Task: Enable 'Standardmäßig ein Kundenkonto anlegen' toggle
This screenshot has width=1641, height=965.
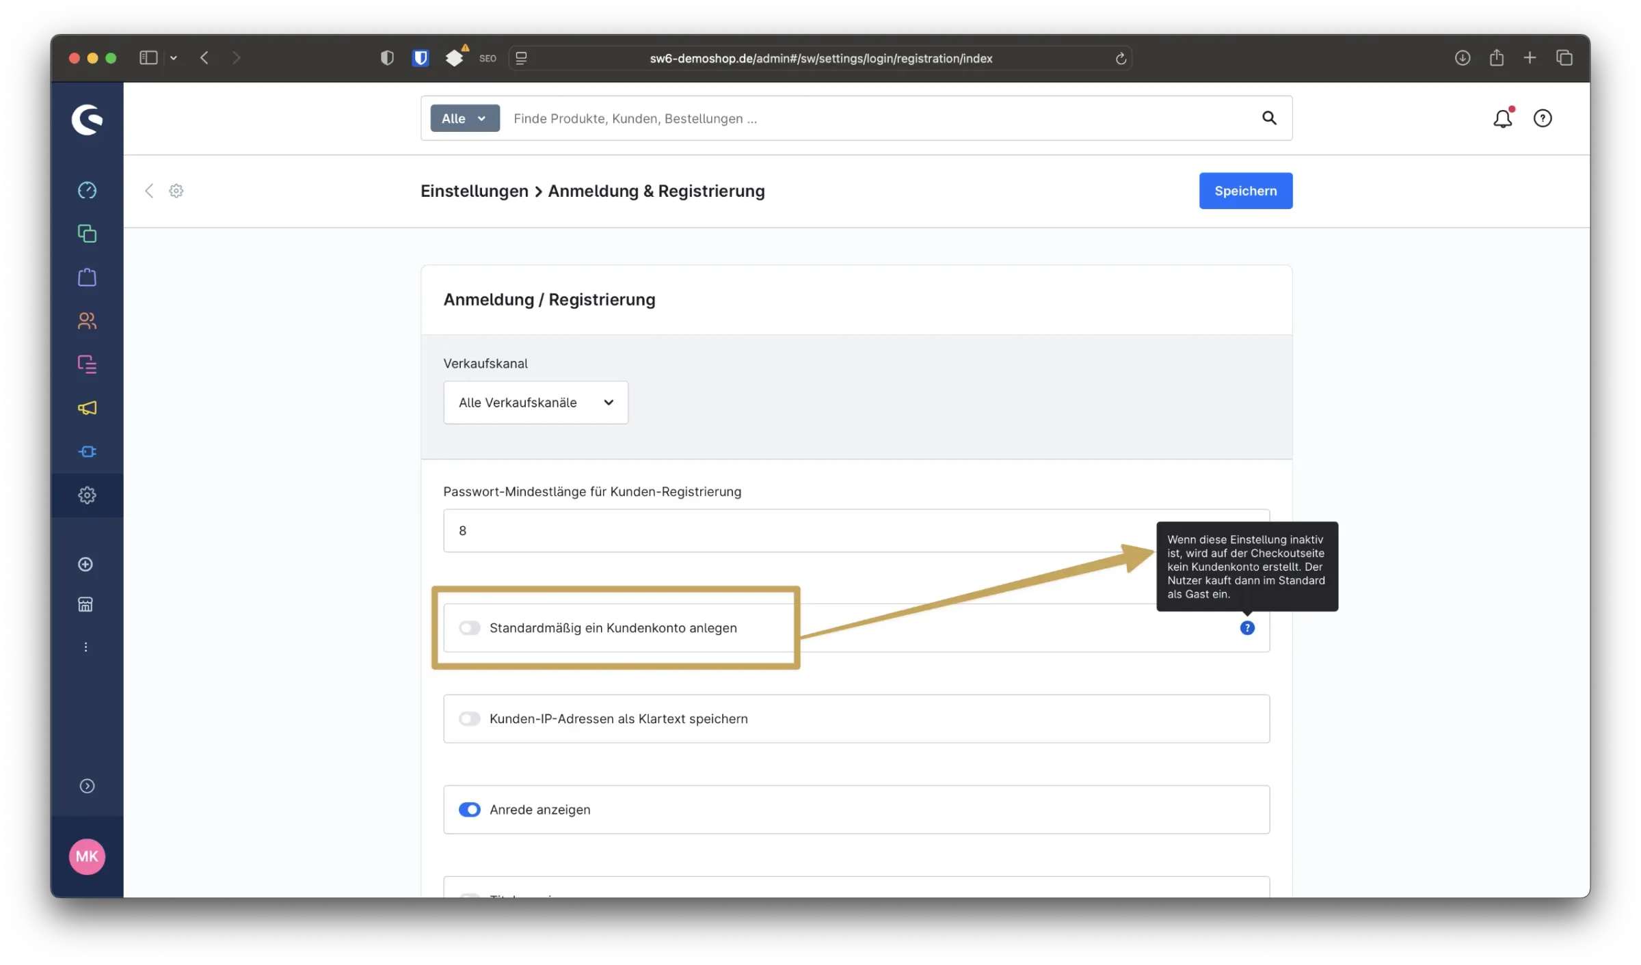Action: [x=470, y=628]
